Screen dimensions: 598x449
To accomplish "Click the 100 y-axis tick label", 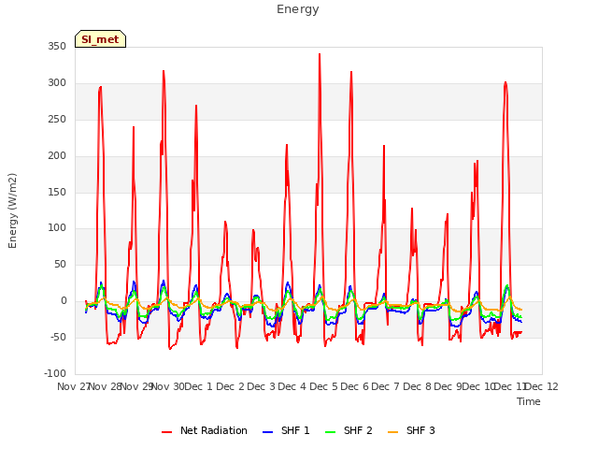I will coord(57,228).
